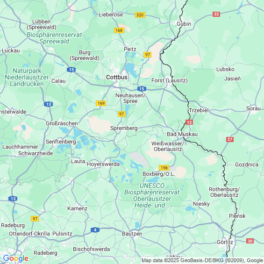Click the Bad Muskau town label

pyautogui.click(x=182, y=134)
